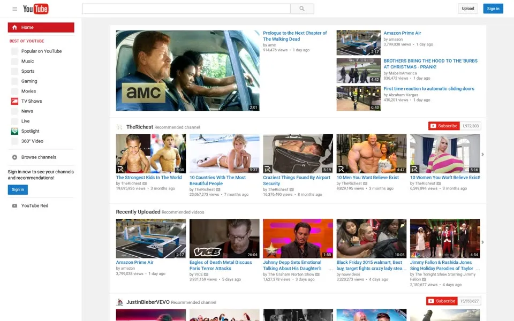Click TheRichest channel avatar icon
The height and width of the screenshot is (321, 514).
pos(119,127)
